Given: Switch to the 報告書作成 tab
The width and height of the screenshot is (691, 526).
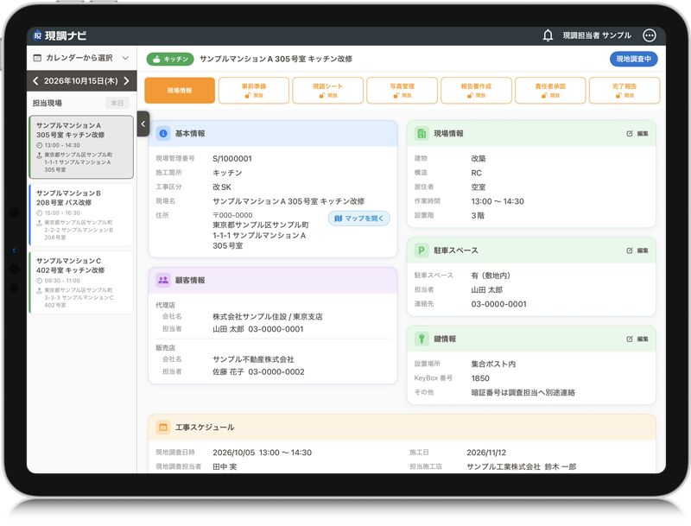Looking at the screenshot, I should [477, 91].
